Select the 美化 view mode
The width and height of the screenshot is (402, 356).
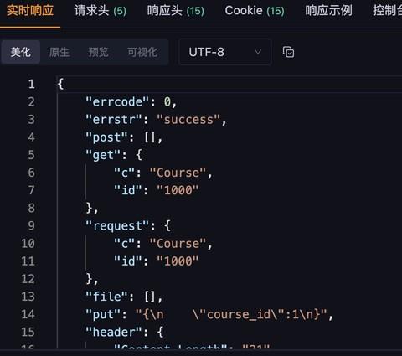click(21, 52)
